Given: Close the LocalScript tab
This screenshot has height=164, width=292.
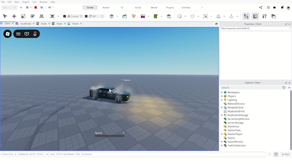Looking at the screenshot, I should [33, 24].
